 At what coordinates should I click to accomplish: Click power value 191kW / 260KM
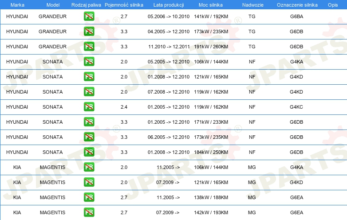coord(211,47)
